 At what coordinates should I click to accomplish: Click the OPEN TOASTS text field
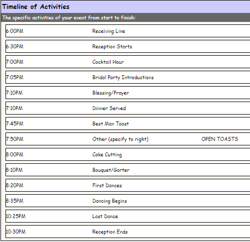pos(220,139)
